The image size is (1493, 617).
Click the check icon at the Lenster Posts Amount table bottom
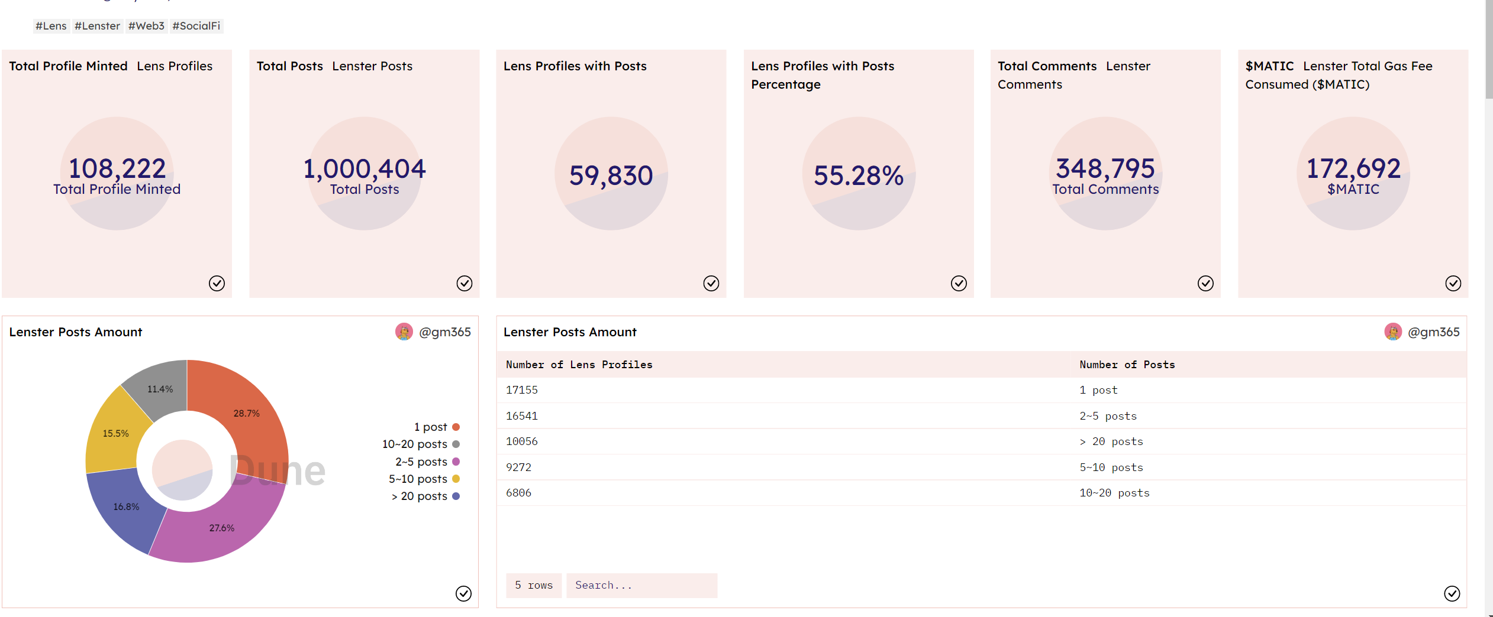[1452, 593]
